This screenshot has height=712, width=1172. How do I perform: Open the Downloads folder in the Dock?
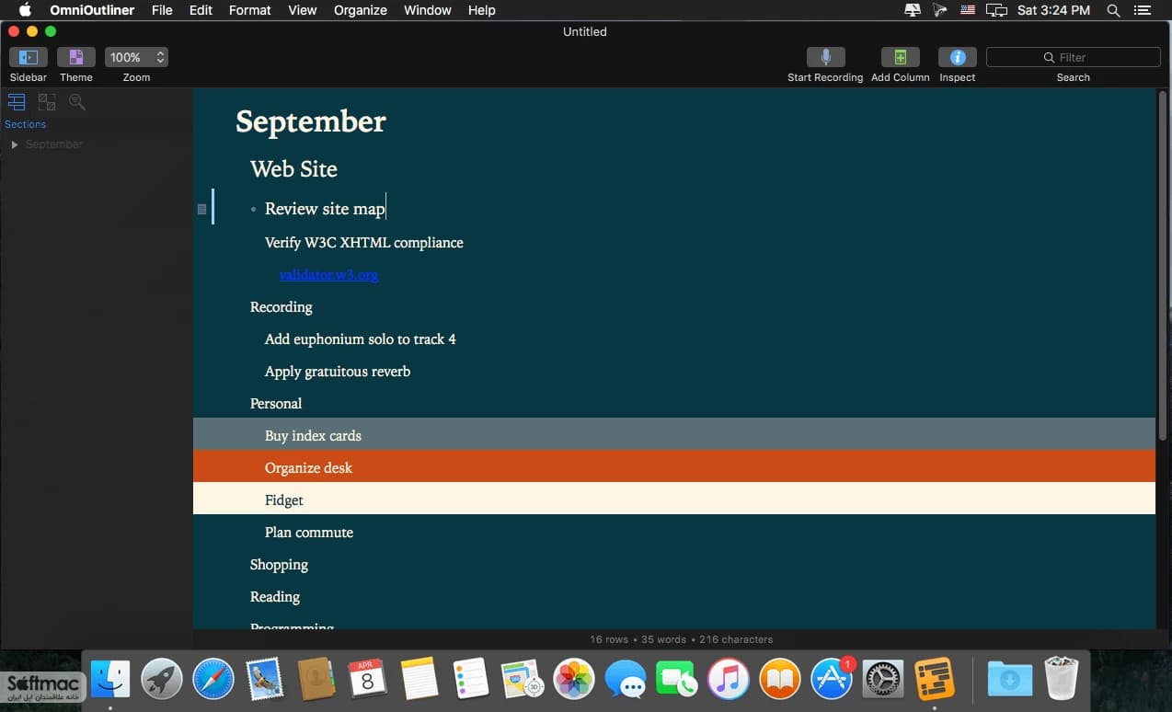(1009, 680)
